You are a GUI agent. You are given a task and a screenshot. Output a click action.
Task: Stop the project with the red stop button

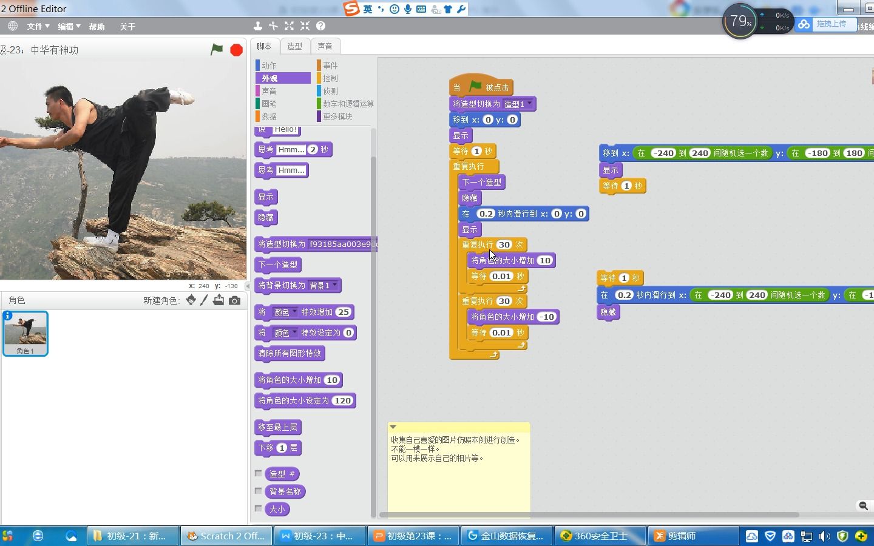(x=237, y=50)
